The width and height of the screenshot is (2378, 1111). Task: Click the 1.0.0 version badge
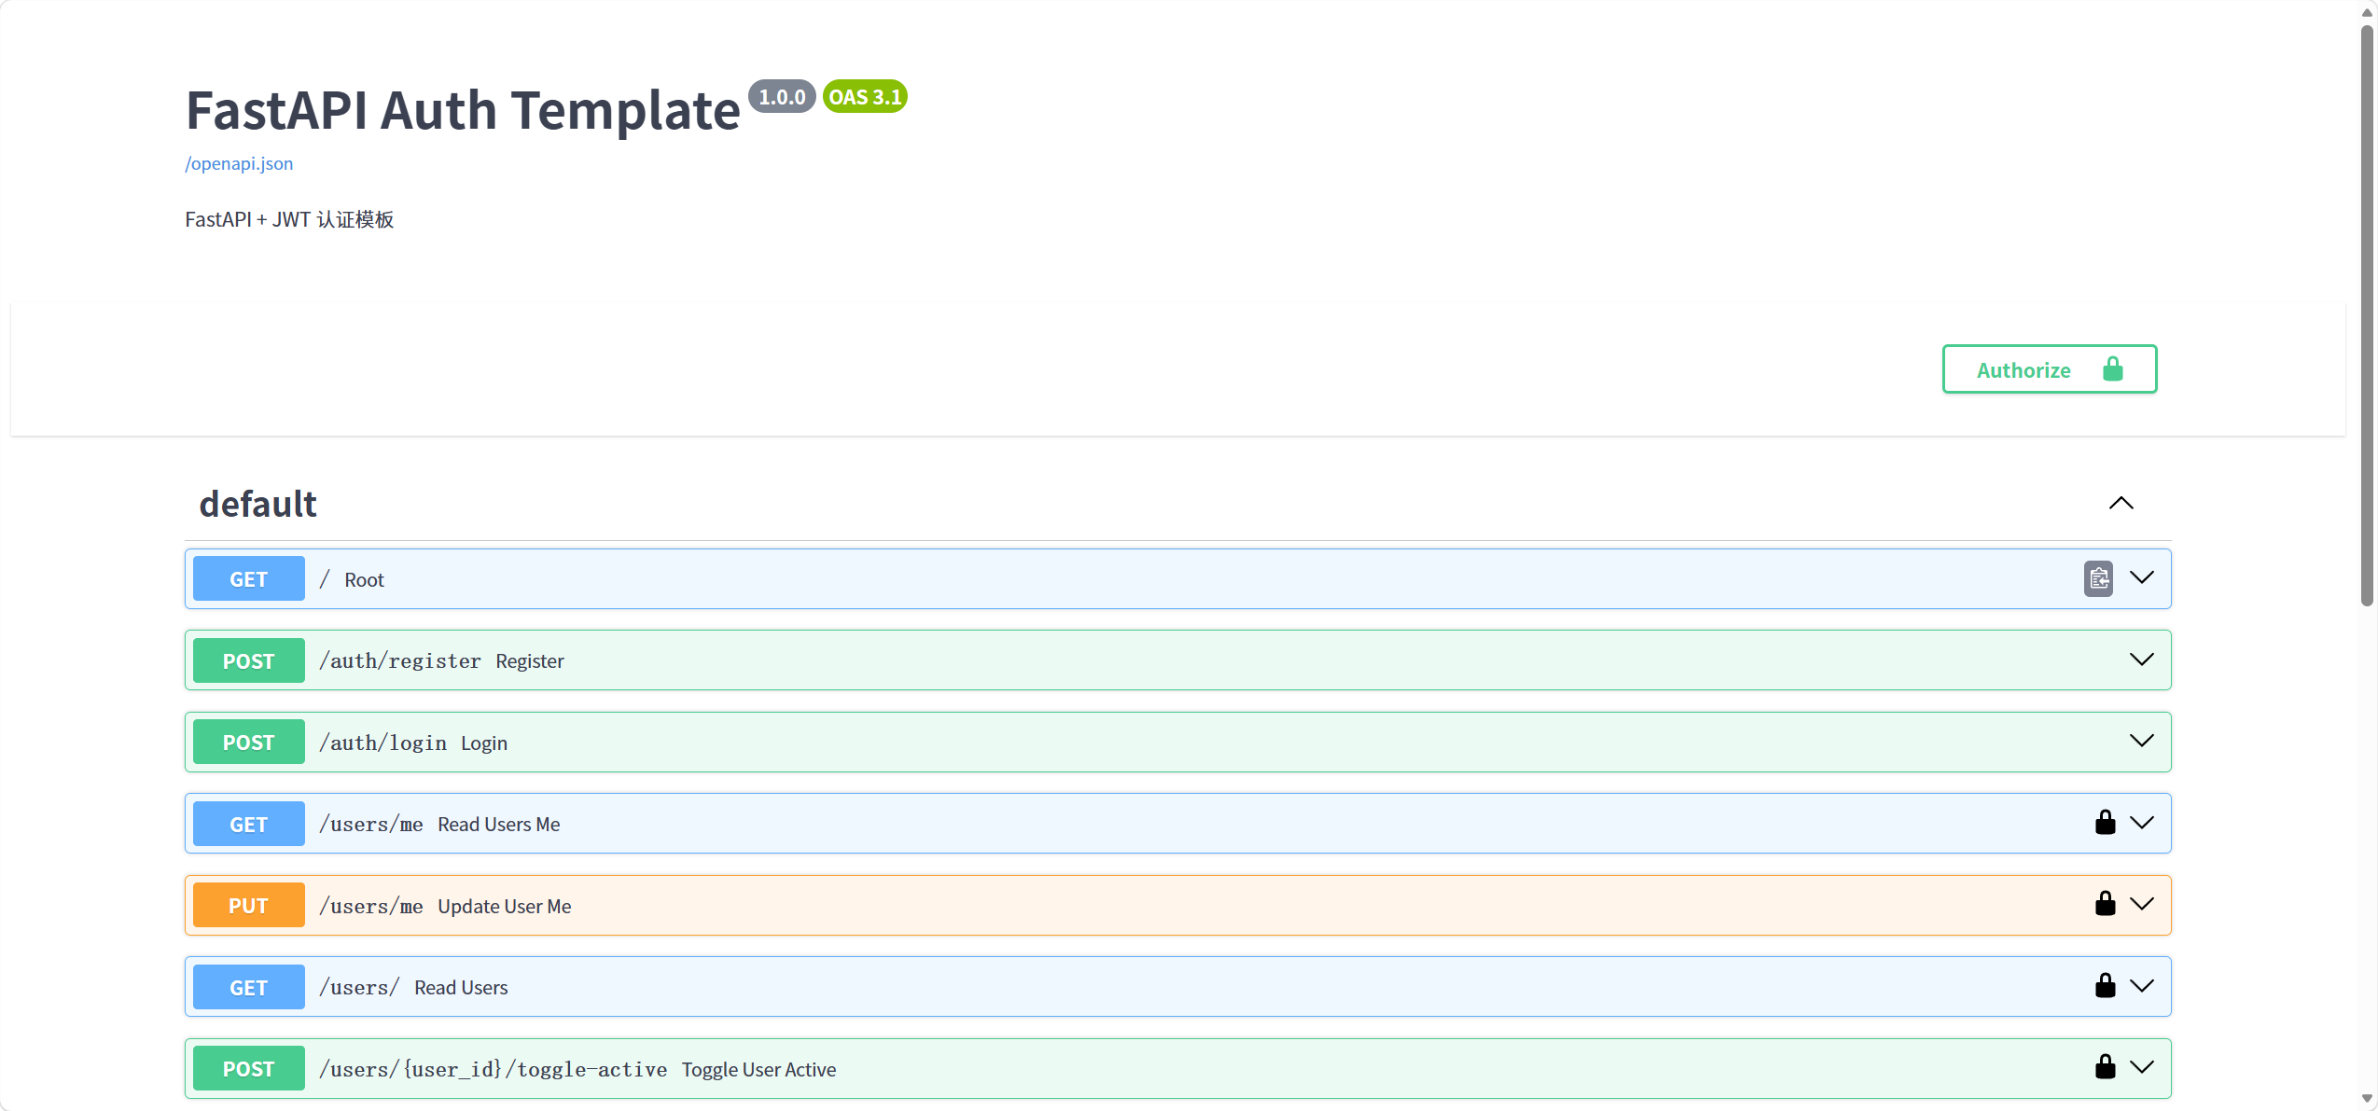click(782, 97)
